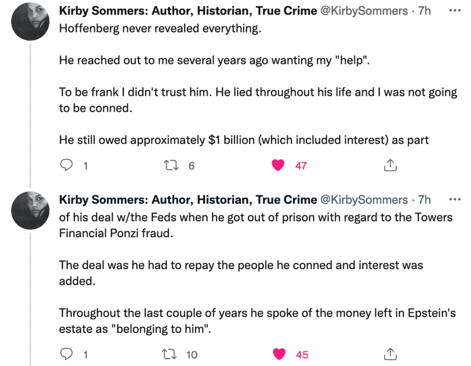Screen dimensions: 471x366
Task: Click Kirby Sommers display name in second tweet
Action: (x=188, y=199)
